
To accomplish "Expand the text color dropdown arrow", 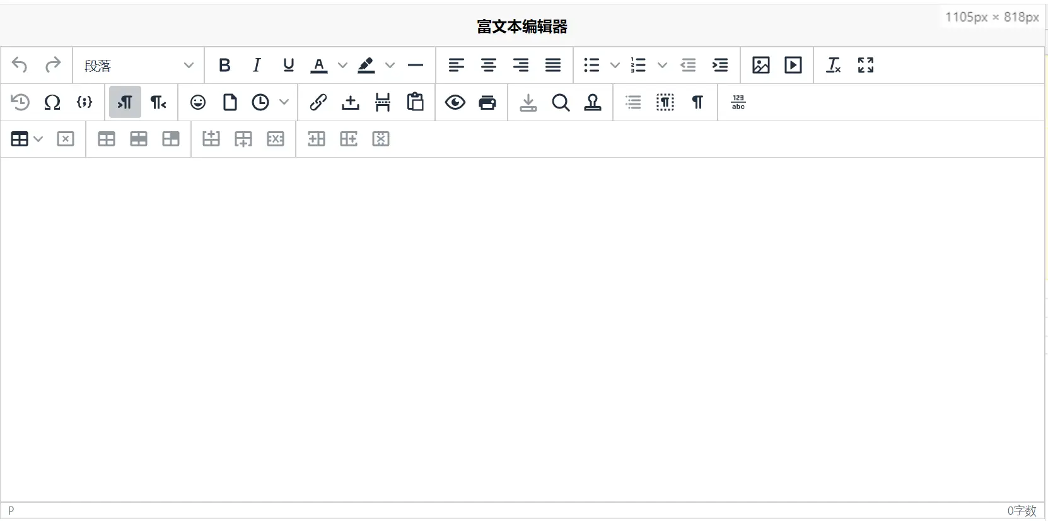I will [x=342, y=65].
